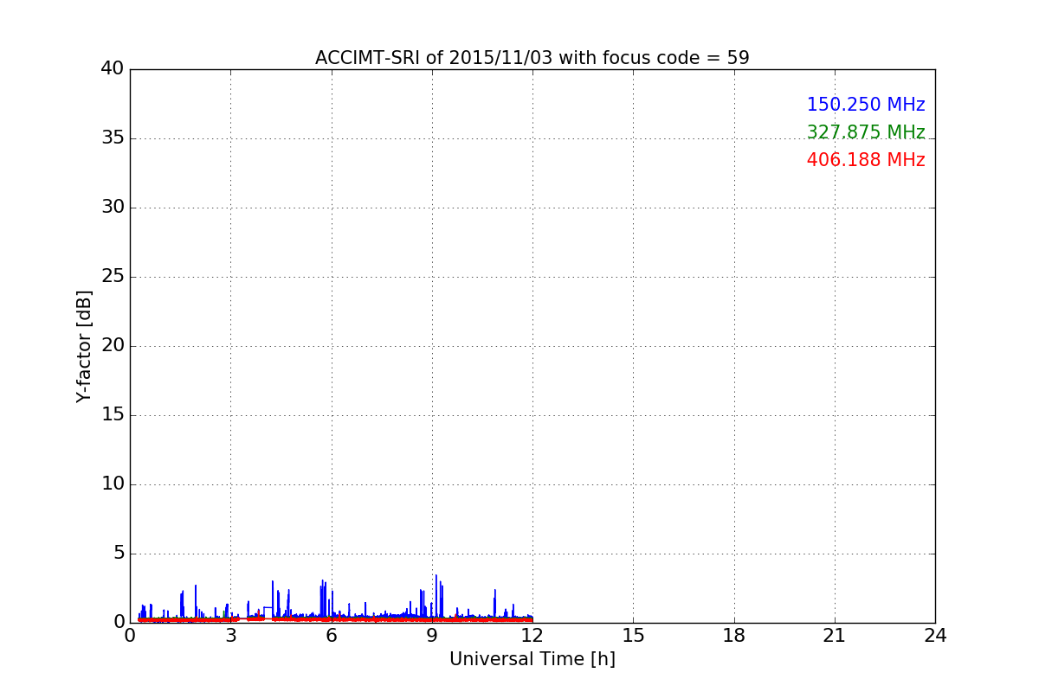Viewport: 1039px width, 692px height.
Task: Click x-axis tick label 21
Action: (x=835, y=636)
